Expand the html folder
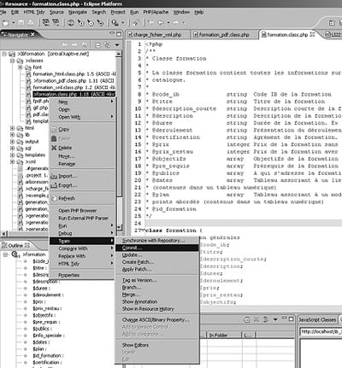Viewport: 342px width, 368px height. tap(12, 128)
